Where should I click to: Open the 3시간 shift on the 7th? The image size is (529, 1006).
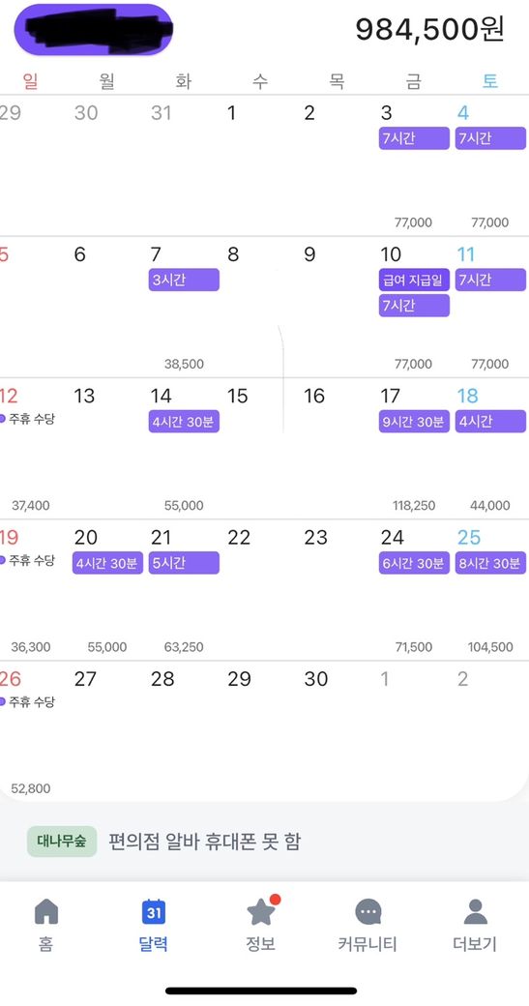(x=184, y=280)
